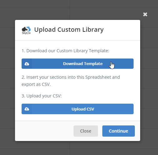Click the Upload CSV label text
Screen dimensions: 158x155
pyautogui.click(x=83, y=109)
